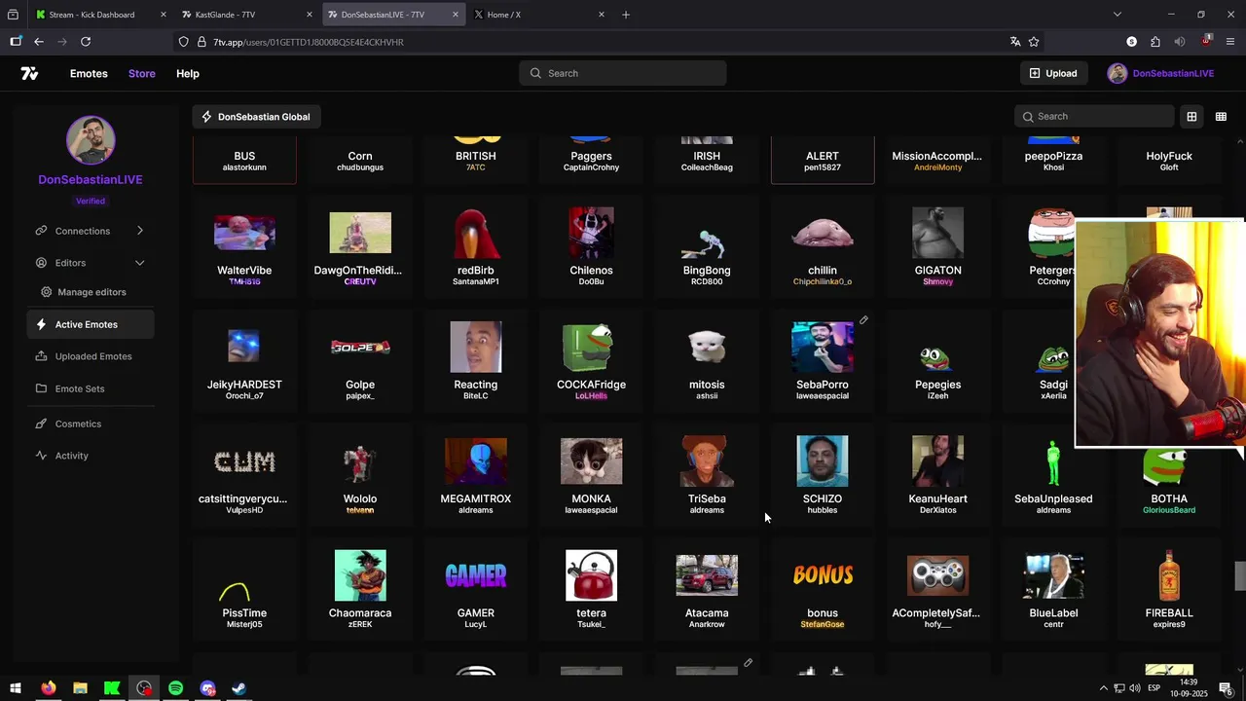Click the Upload button
The image size is (1246, 701).
1053,73
